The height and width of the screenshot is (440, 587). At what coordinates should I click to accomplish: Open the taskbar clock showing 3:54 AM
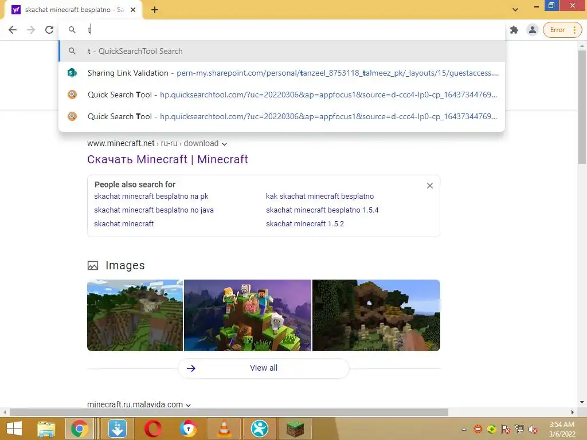[x=562, y=429]
